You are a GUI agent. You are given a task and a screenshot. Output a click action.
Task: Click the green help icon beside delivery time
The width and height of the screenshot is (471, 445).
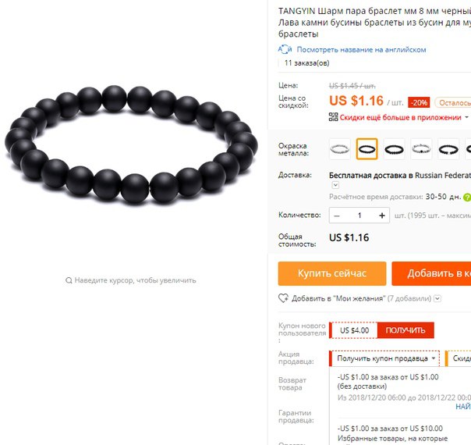(467, 198)
